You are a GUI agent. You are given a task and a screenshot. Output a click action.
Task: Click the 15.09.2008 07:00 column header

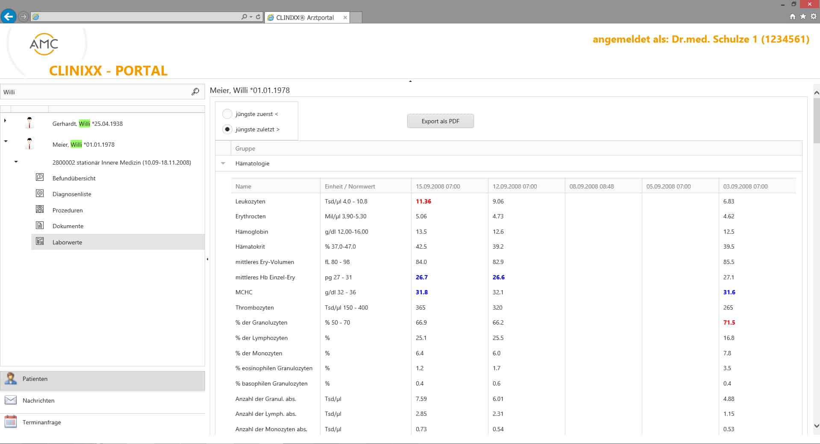coord(438,186)
